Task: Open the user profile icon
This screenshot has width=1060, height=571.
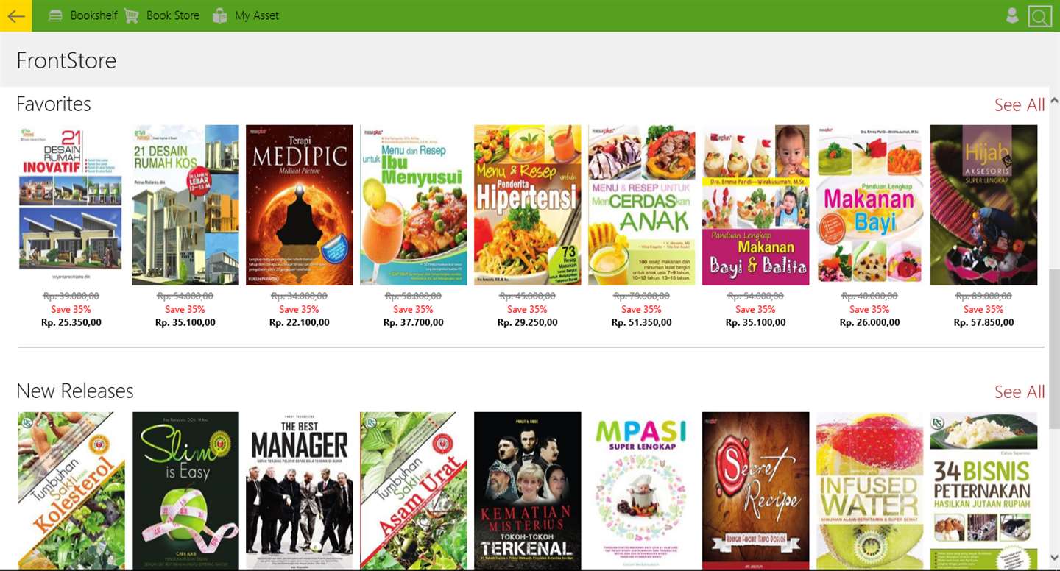Action: click(x=1012, y=15)
